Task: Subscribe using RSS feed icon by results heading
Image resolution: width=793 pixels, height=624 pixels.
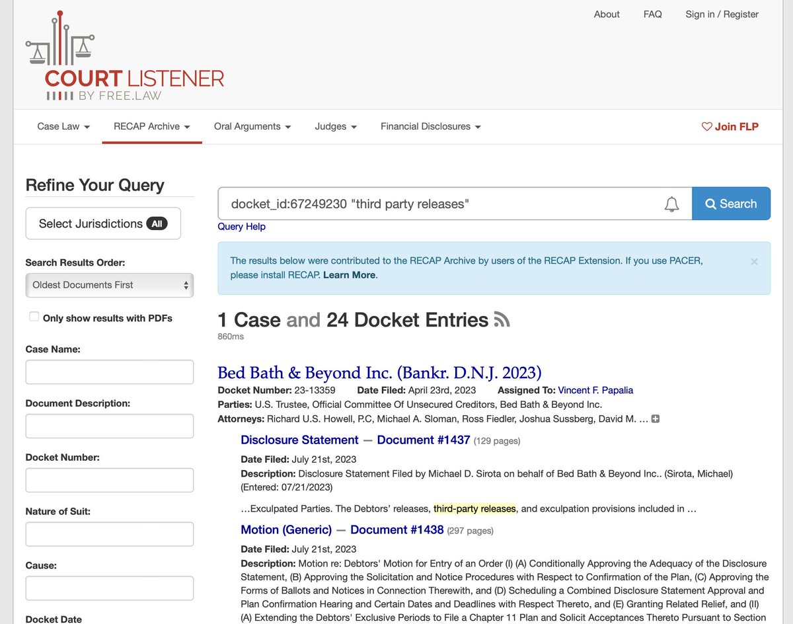Action: pyautogui.click(x=502, y=321)
